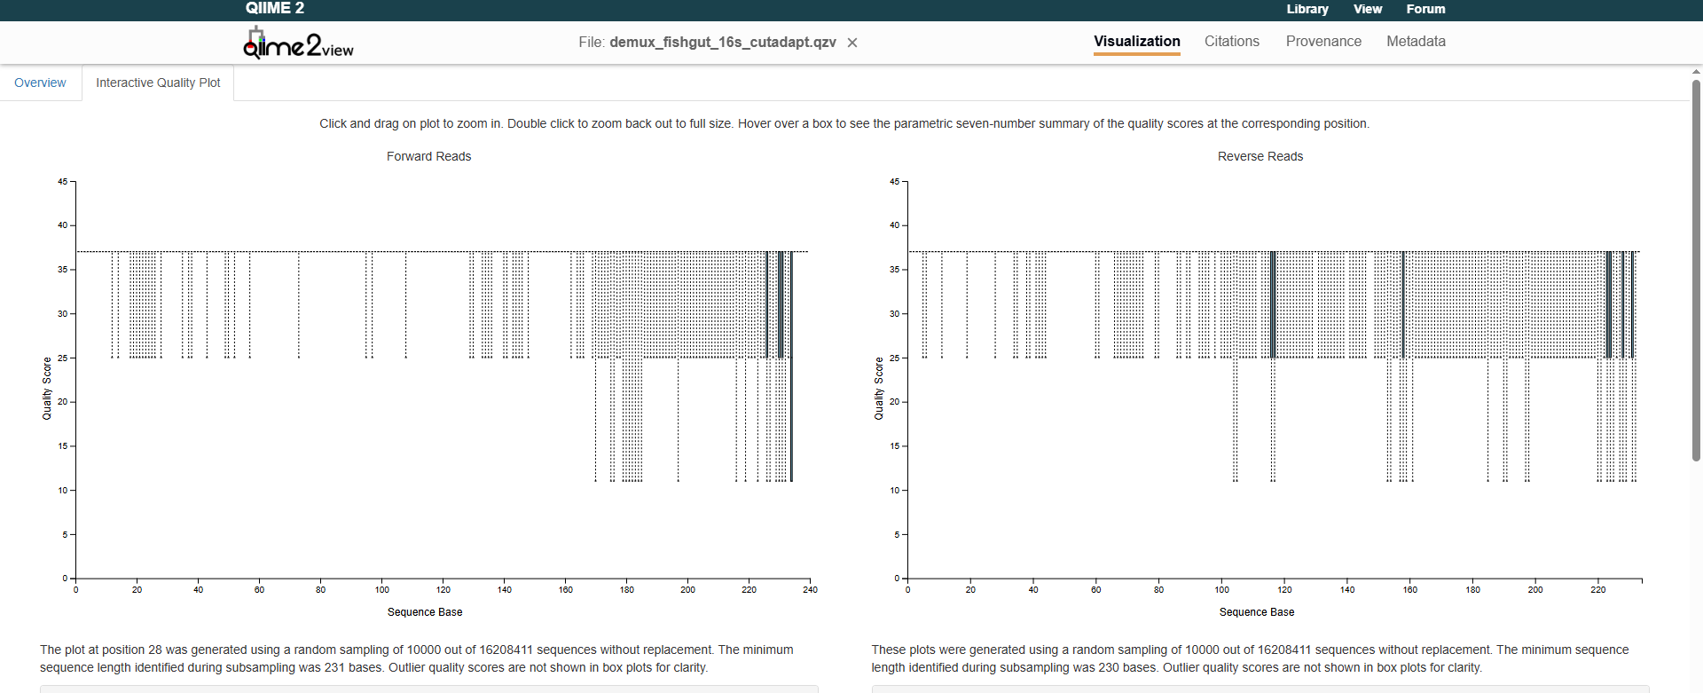
Task: Click the QIIME 2 View logo
Action: pos(298,43)
